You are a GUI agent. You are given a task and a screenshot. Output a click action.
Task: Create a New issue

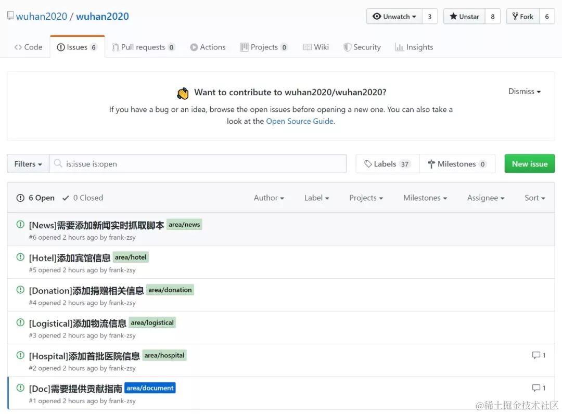[x=530, y=164]
